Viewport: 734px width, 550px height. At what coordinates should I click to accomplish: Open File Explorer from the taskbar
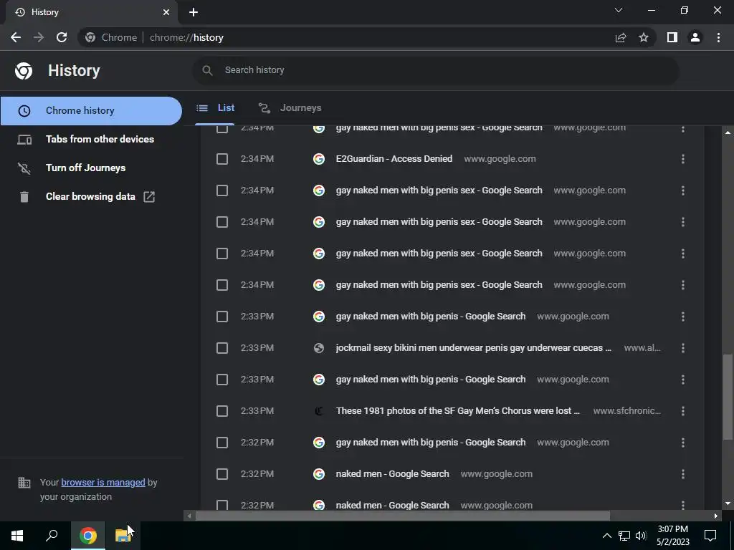(123, 536)
